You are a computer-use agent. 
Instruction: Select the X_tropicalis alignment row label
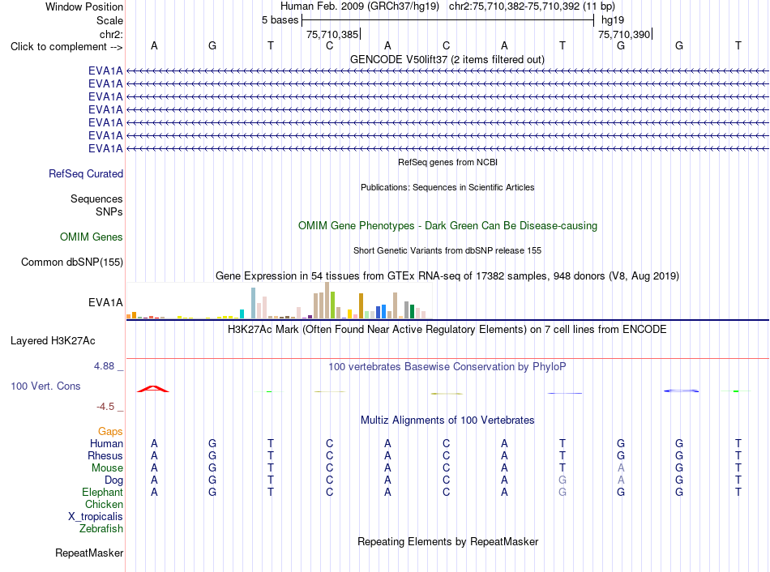coord(96,517)
